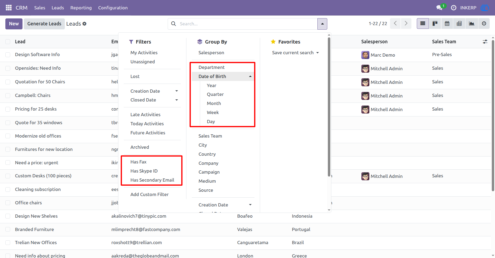Switch to activity view icon
495x258 pixels.
tap(484, 24)
